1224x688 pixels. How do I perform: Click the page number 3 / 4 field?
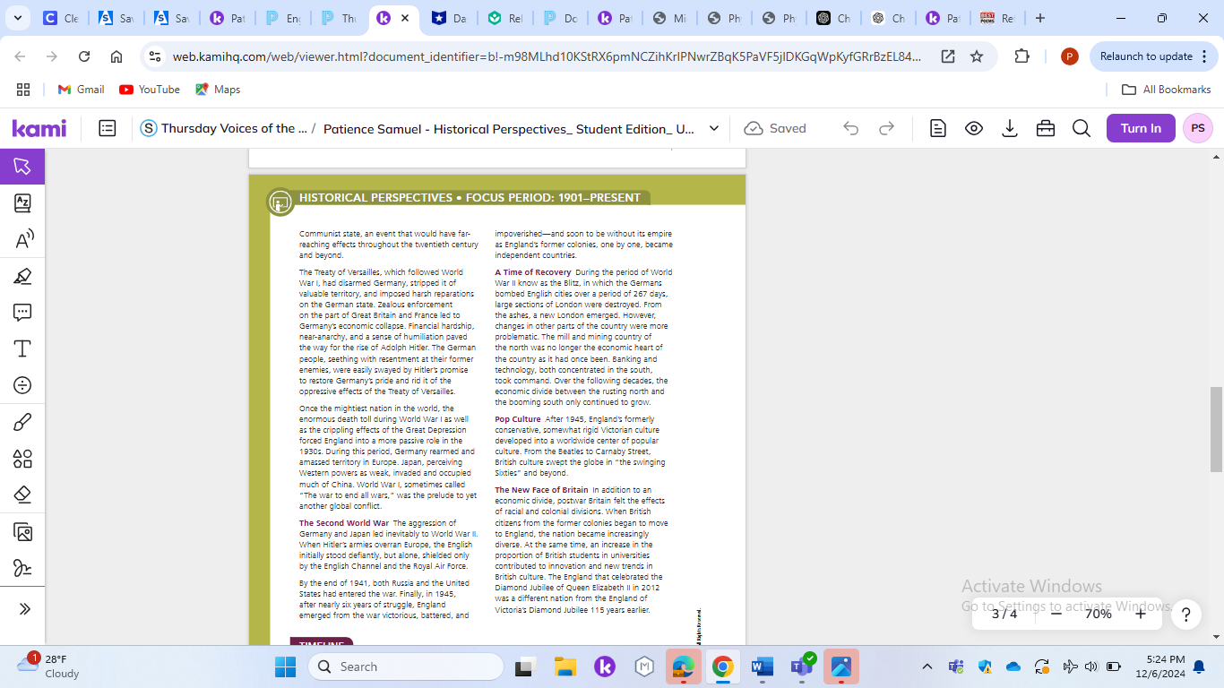pyautogui.click(x=1004, y=614)
